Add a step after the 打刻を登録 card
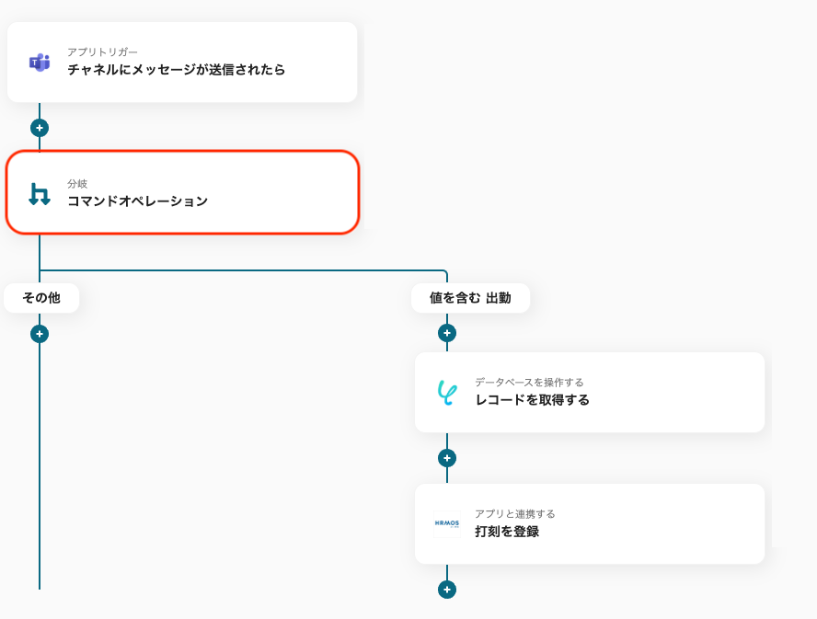The image size is (817, 619). tap(447, 590)
